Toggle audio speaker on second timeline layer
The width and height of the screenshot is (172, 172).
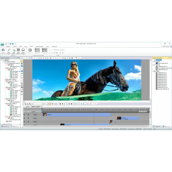coord(28,118)
